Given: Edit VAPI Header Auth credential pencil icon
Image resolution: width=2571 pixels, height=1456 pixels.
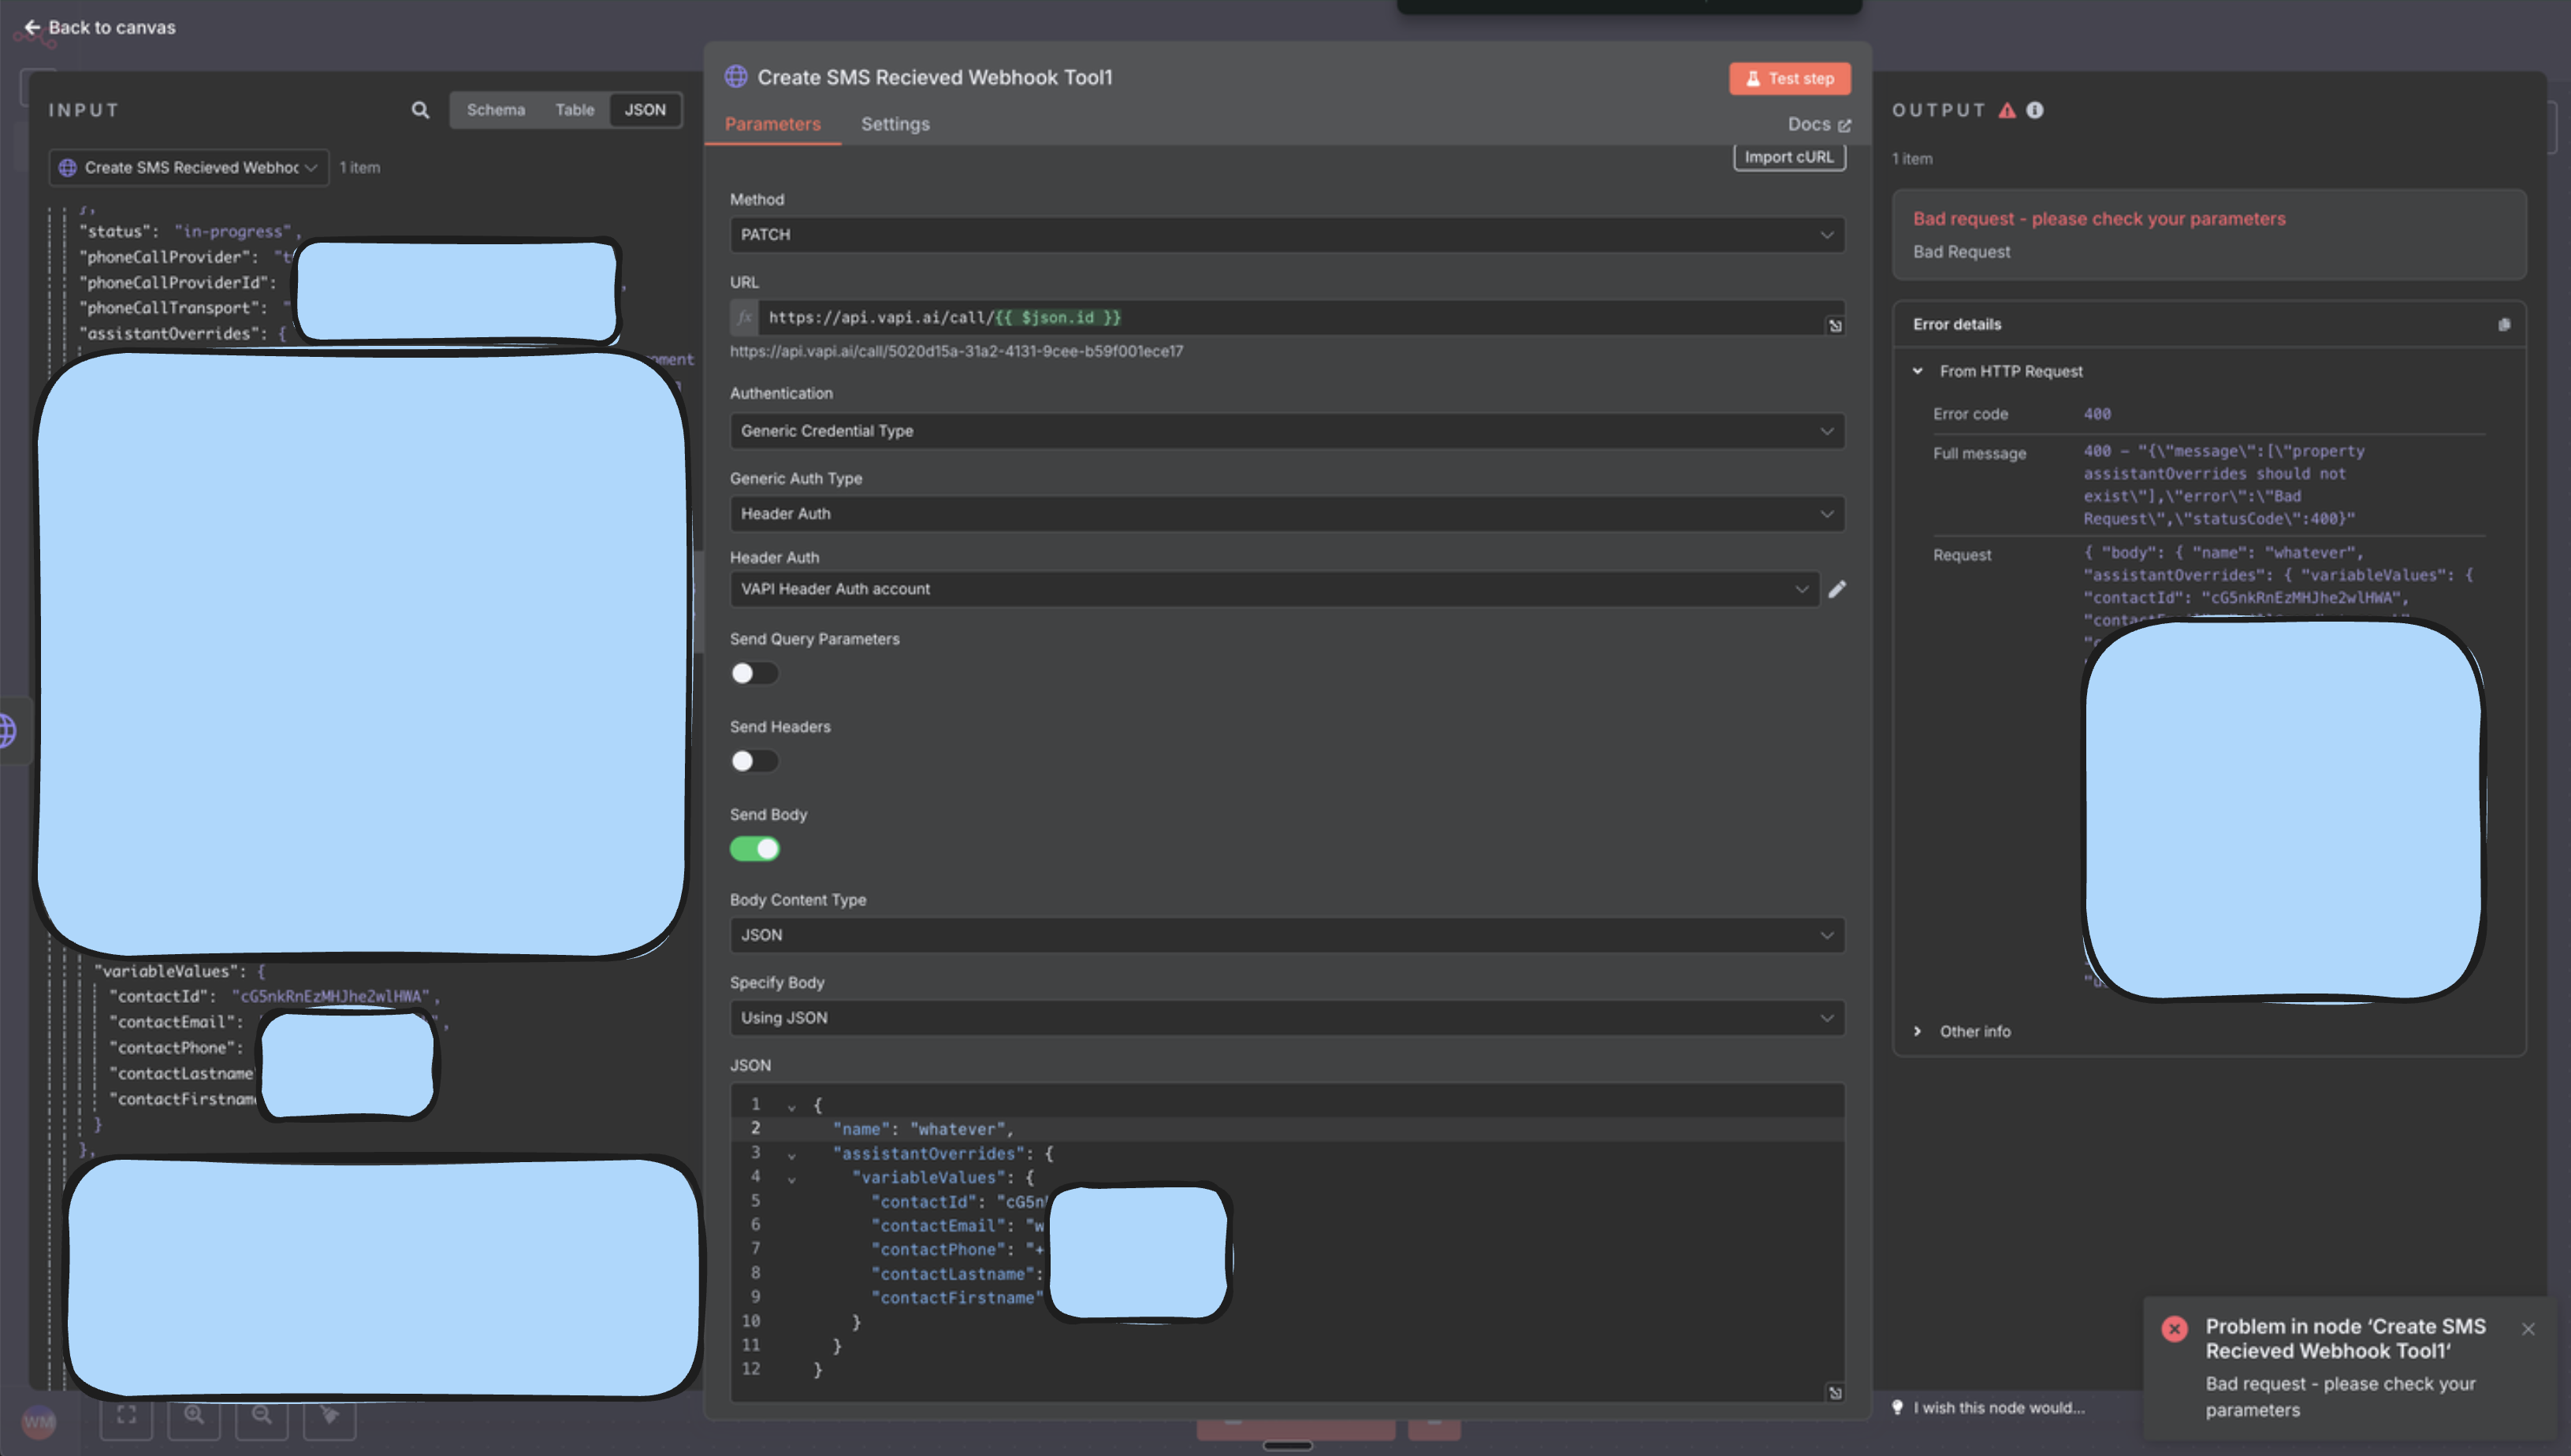Looking at the screenshot, I should pyautogui.click(x=1836, y=589).
